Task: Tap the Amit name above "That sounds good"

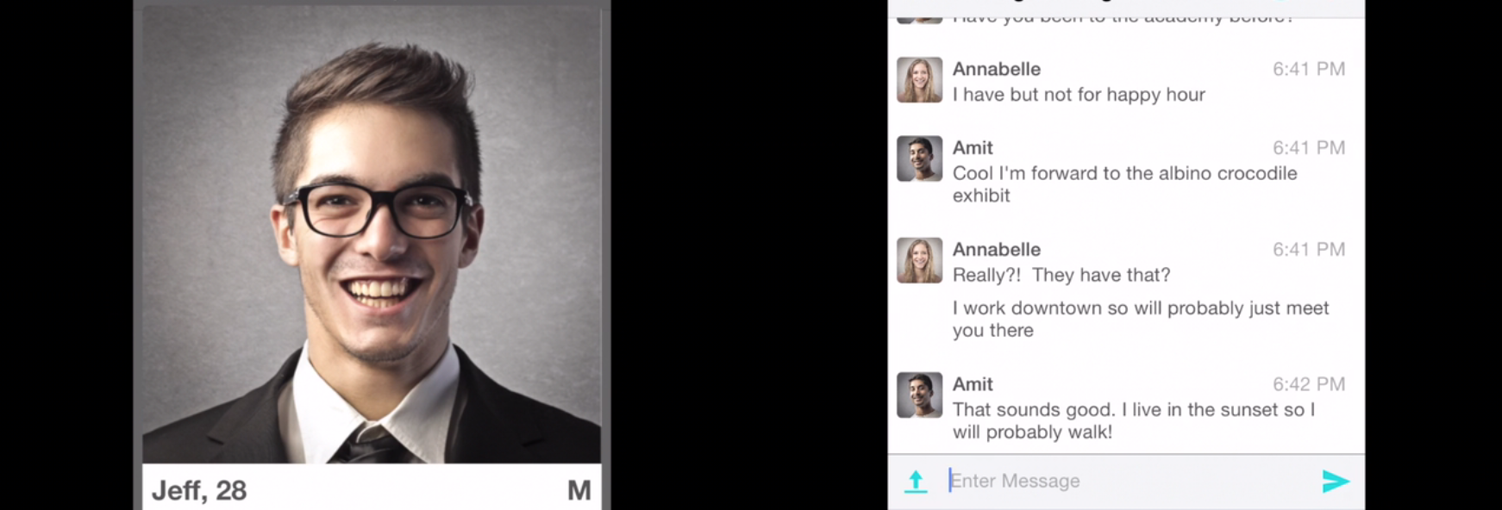Action: (x=973, y=384)
